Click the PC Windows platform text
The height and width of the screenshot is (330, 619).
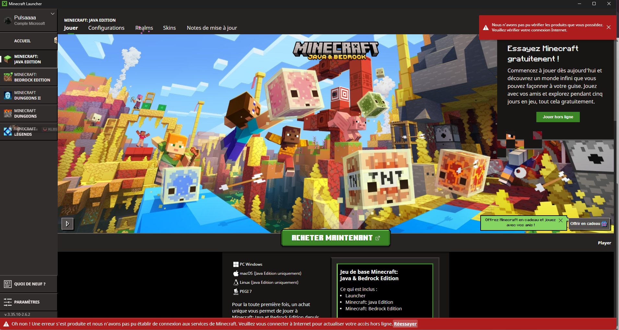[x=251, y=264]
